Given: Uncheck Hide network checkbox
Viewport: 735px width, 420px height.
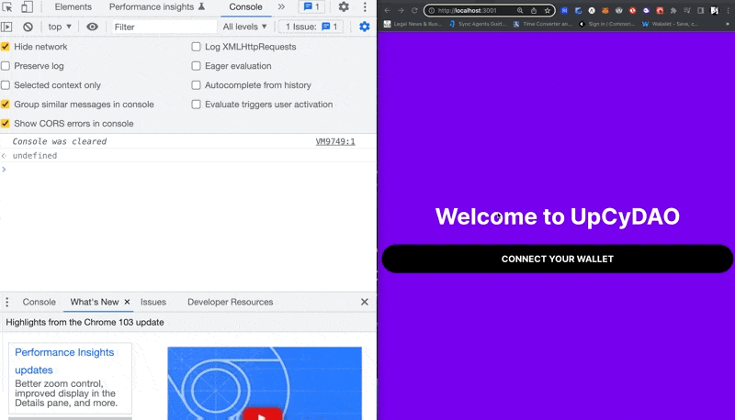Looking at the screenshot, I should coord(6,47).
